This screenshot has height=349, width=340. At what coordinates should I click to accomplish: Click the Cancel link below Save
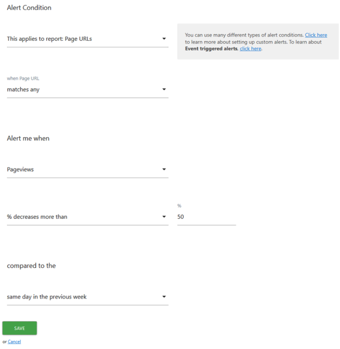point(14,342)
